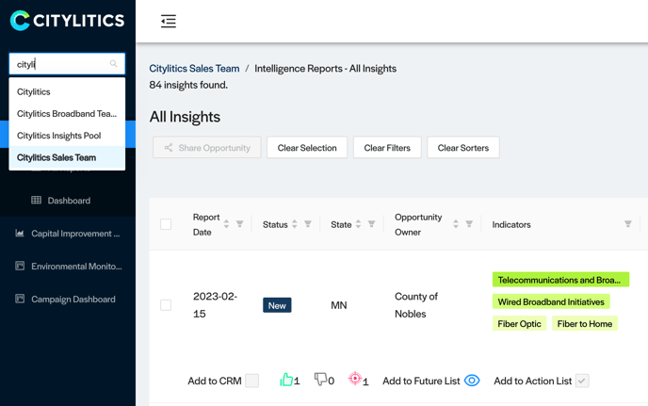Click the thumbs-down dislike icon
The height and width of the screenshot is (406, 648).
[x=320, y=379]
